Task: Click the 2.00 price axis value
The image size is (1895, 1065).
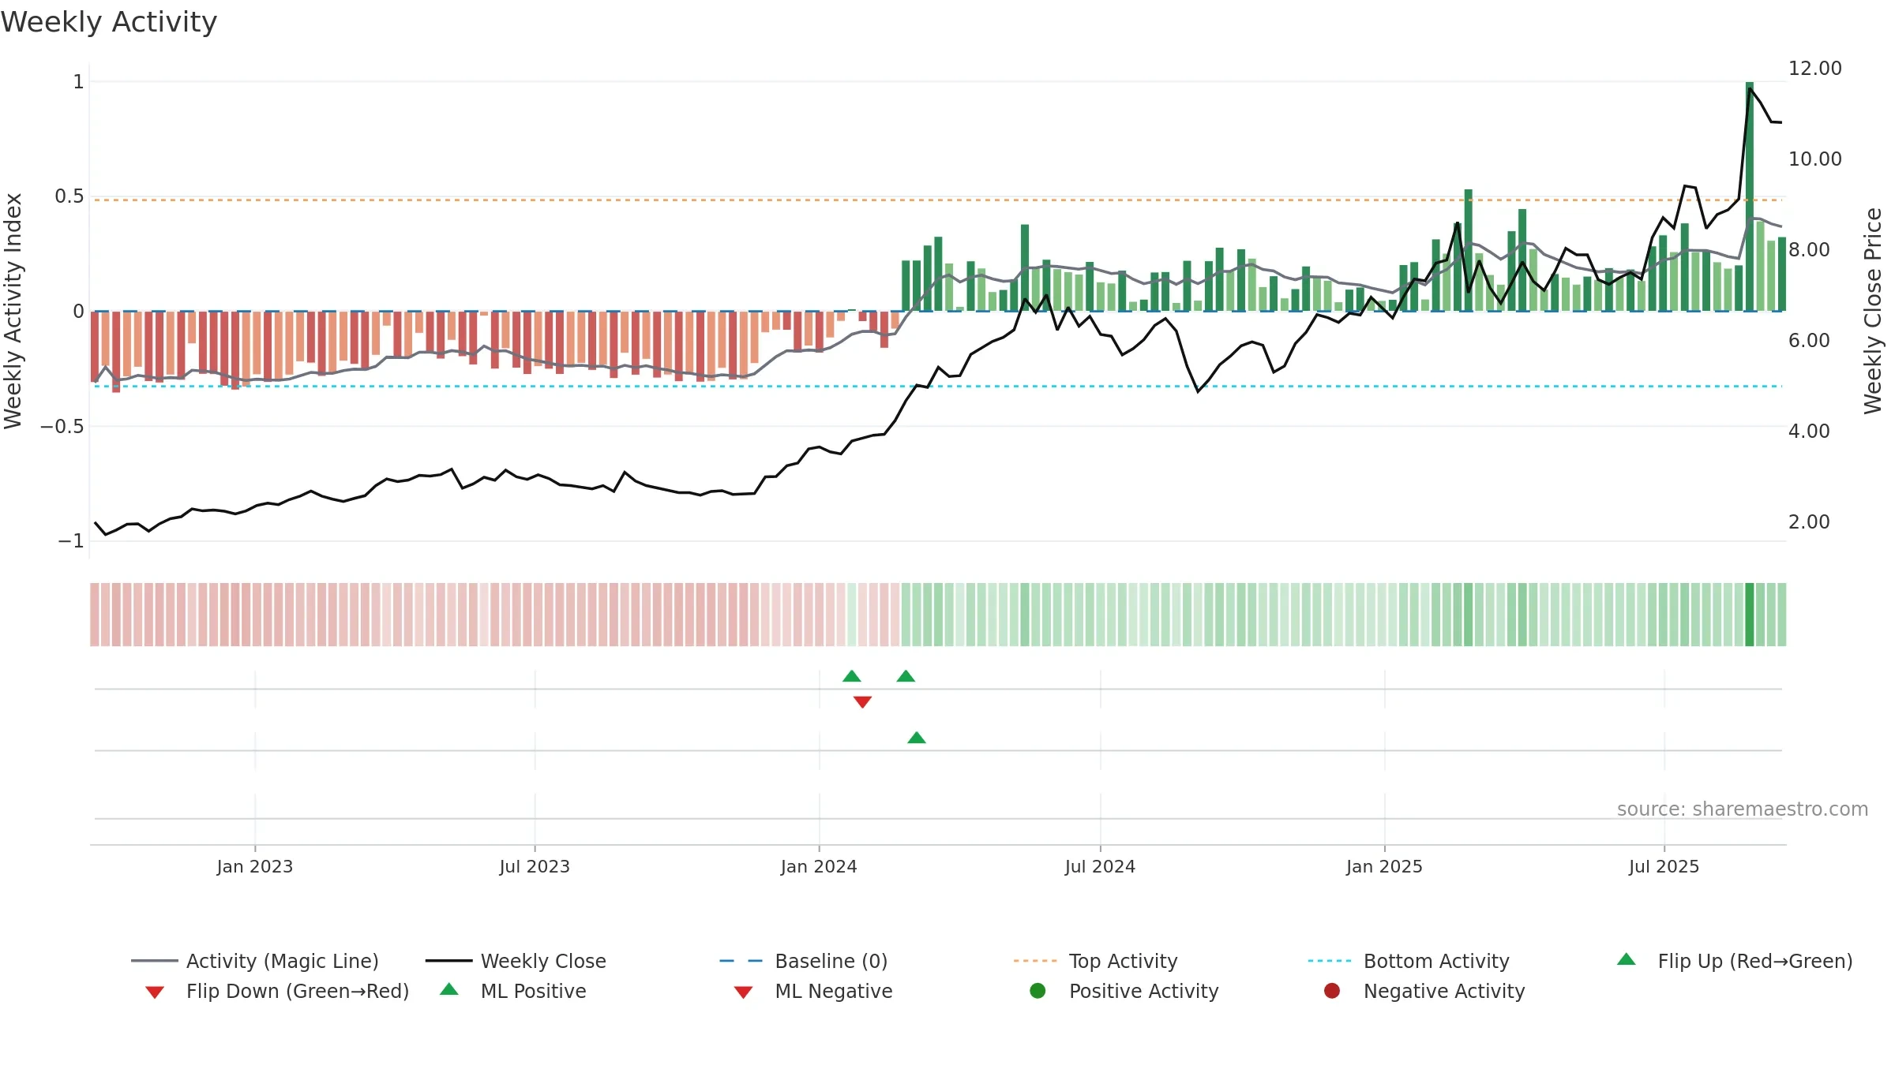Action: [x=1809, y=522]
